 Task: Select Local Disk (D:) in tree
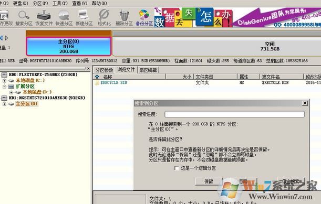[37, 92]
